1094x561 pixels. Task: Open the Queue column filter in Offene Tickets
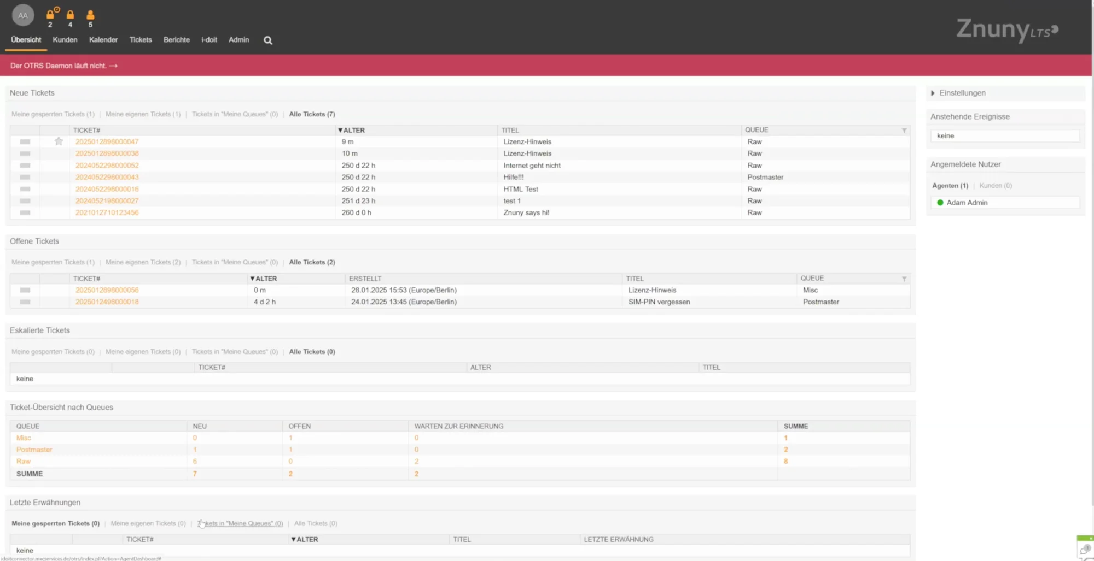(x=904, y=279)
